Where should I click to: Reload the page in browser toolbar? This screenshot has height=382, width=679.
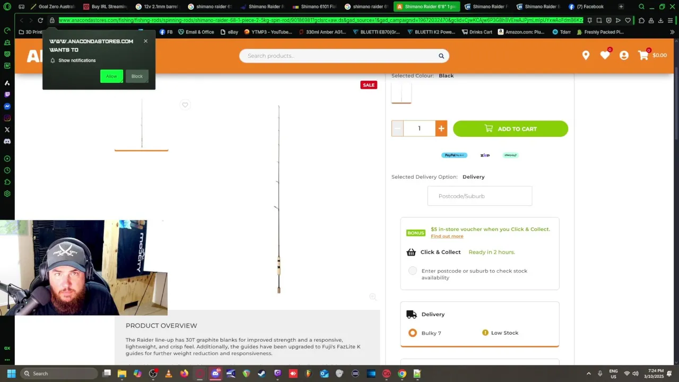coord(40,20)
